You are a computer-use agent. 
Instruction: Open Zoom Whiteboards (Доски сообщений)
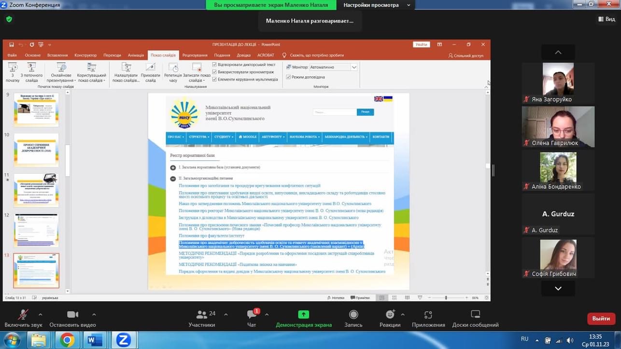point(475,319)
